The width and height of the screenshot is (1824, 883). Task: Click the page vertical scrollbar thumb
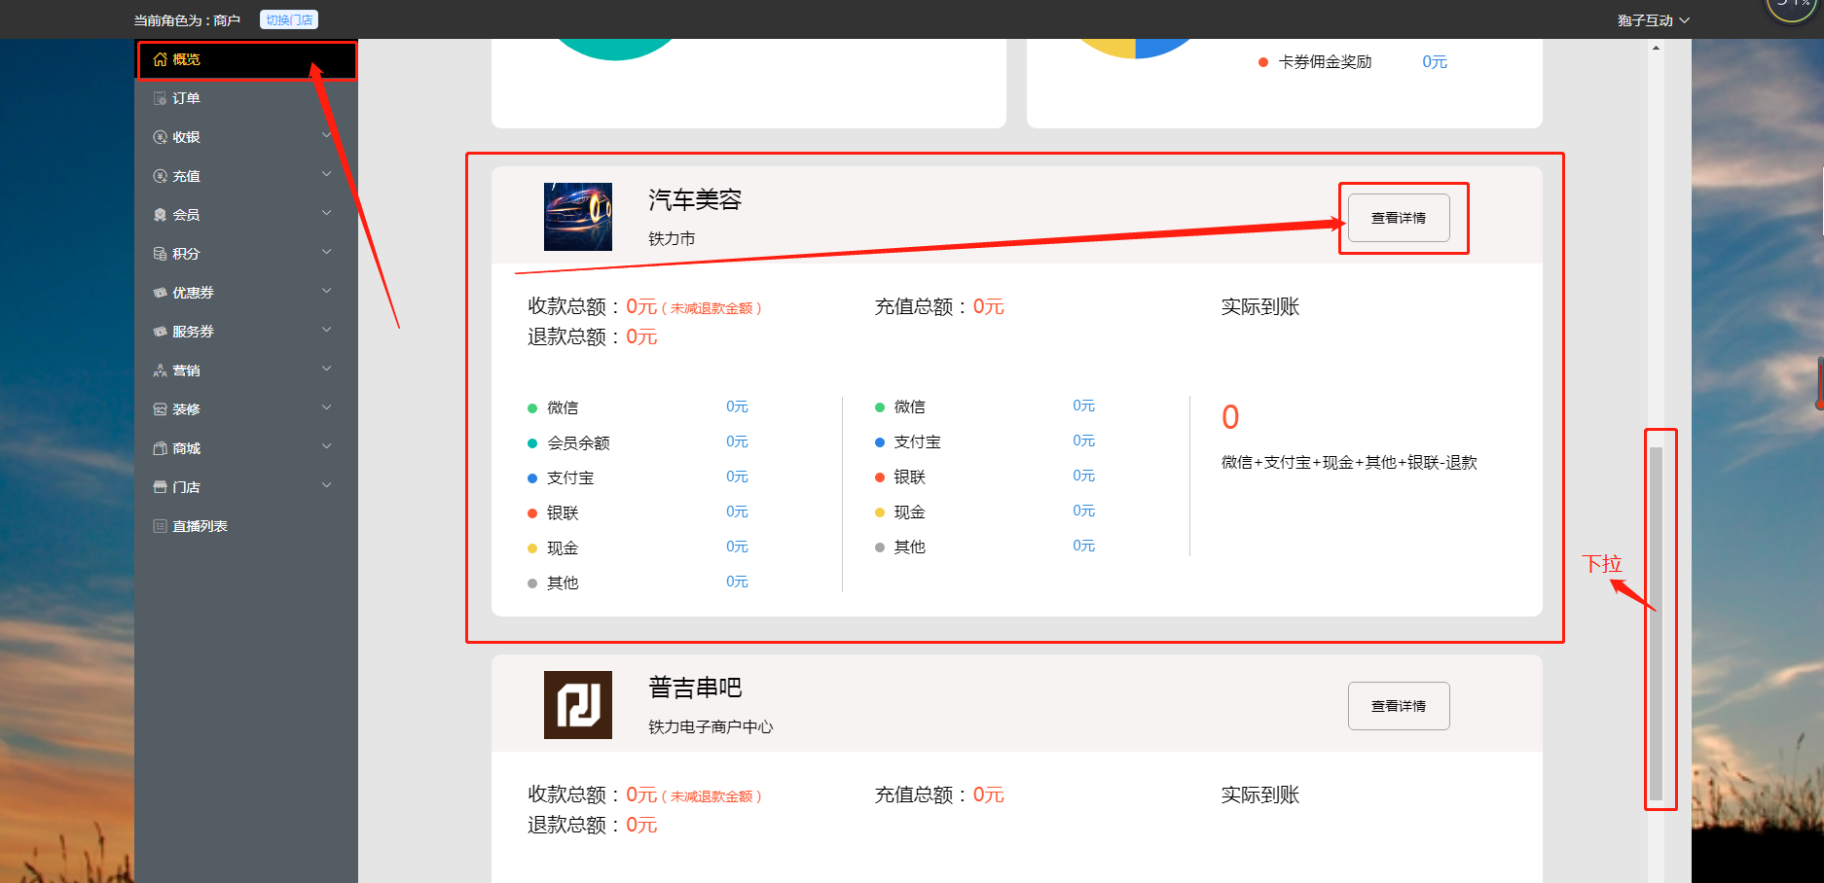[x=1656, y=622]
